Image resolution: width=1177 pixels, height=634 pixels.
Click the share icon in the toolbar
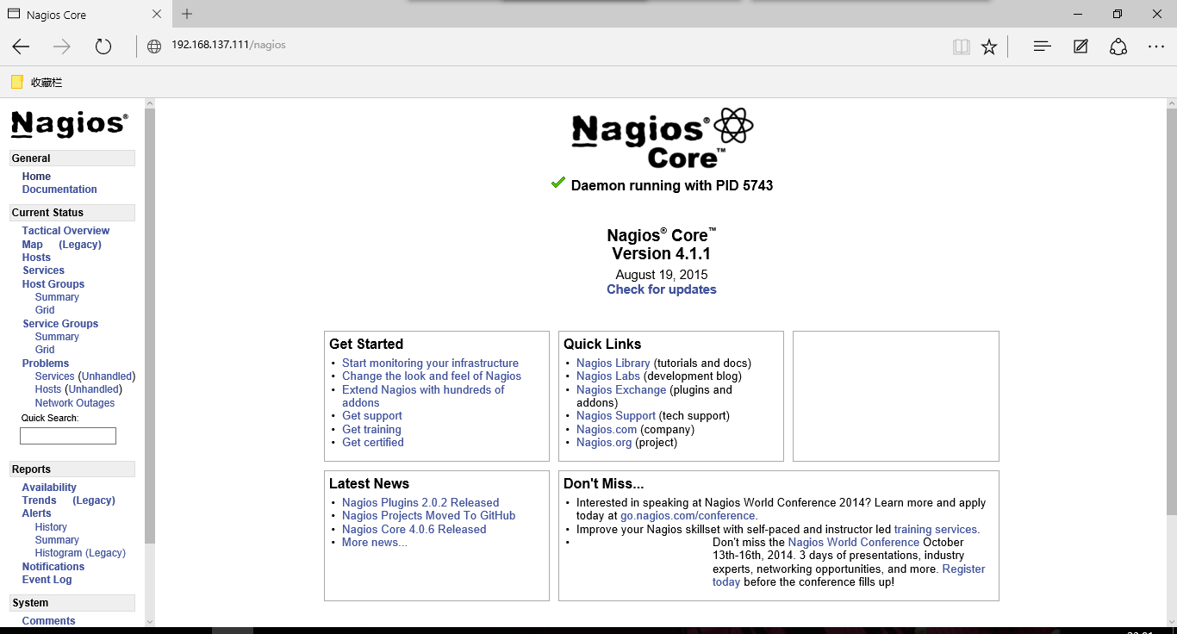pos(1118,47)
